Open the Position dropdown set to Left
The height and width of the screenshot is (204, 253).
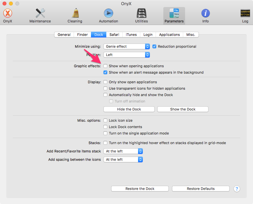click(127, 55)
